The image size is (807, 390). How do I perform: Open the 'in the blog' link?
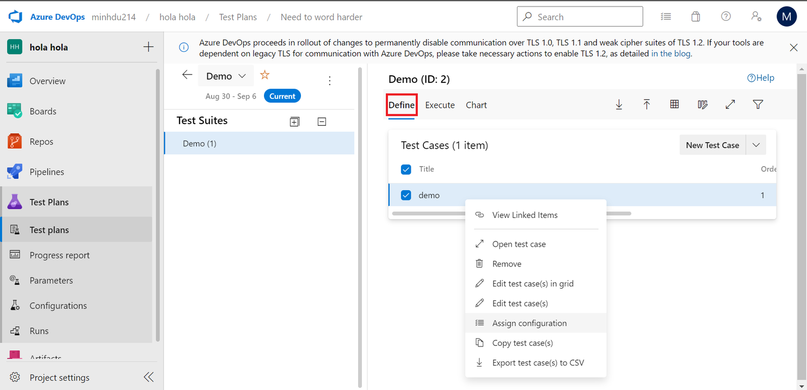click(670, 53)
